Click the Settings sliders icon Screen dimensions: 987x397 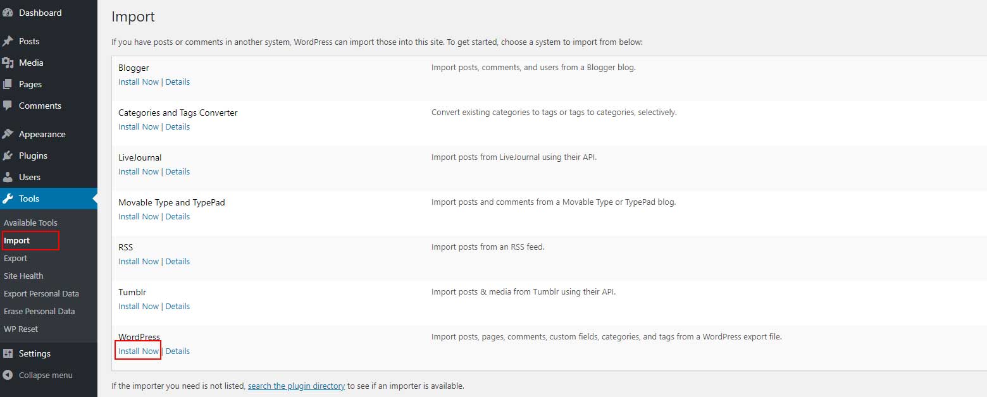coord(8,353)
